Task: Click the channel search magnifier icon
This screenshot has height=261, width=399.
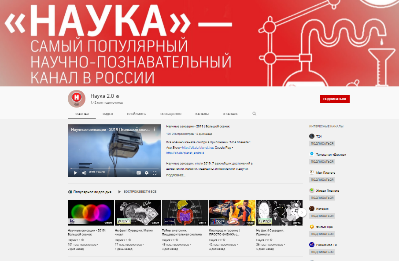Action: pos(254,114)
